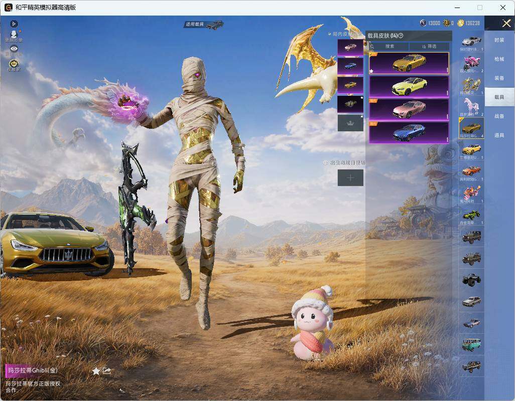
Task: Click the 136238 gold coin balance
Action: click(469, 23)
